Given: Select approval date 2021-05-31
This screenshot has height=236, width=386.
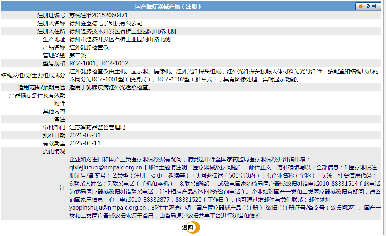Looking at the screenshot, I should click(85, 135).
